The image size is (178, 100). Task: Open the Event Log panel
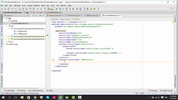[x=153, y=91]
